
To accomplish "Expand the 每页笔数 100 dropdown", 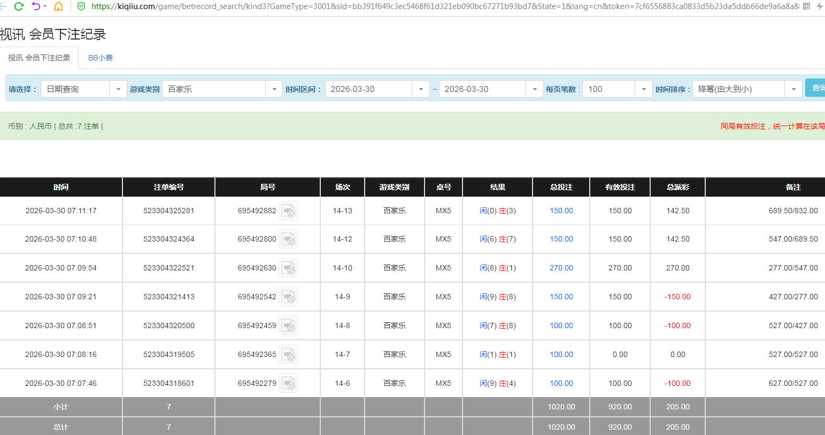I will coord(643,89).
